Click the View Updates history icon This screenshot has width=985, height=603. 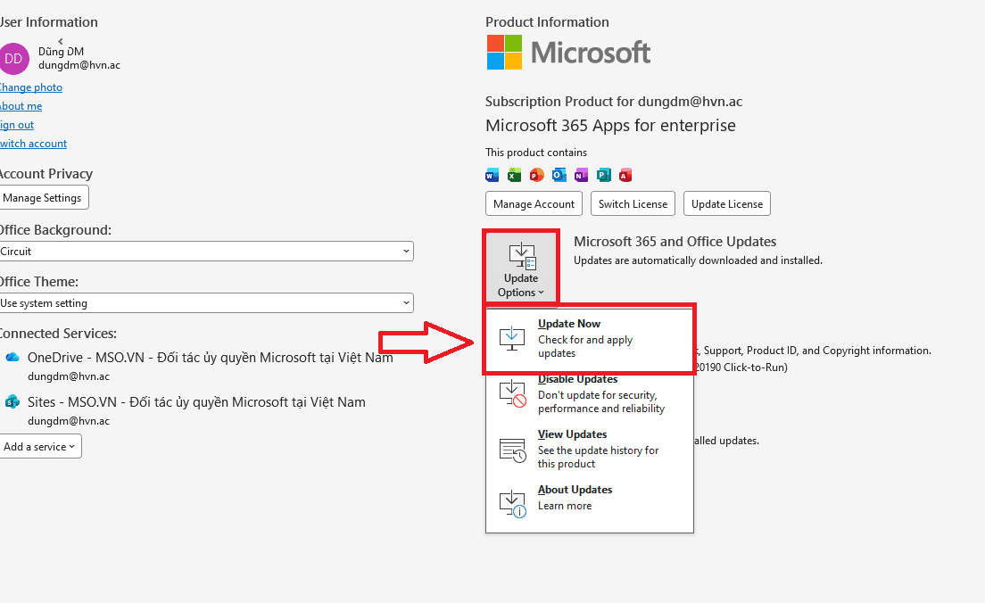(x=513, y=450)
